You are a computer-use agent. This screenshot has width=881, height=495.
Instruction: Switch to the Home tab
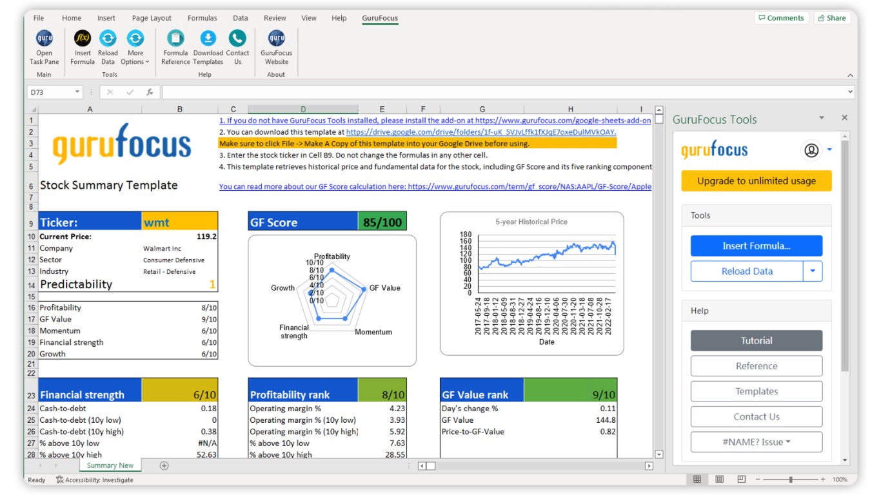(72, 18)
